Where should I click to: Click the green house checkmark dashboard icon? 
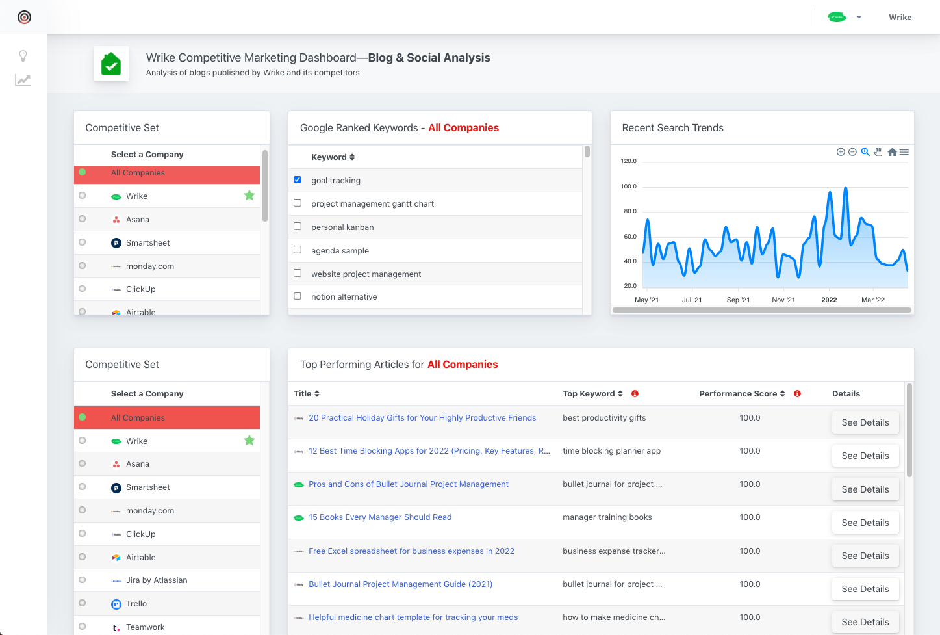(111, 64)
